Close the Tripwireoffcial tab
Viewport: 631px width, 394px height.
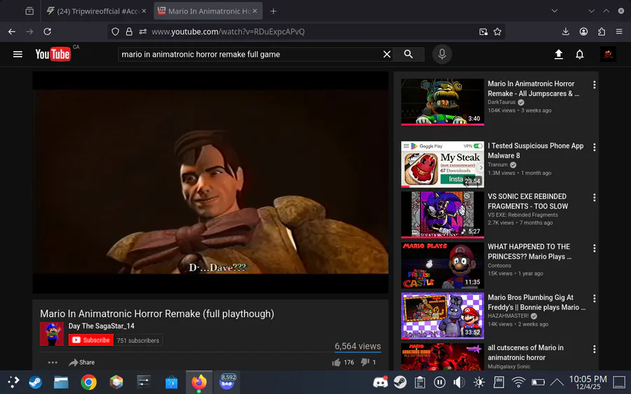pyautogui.click(x=144, y=11)
